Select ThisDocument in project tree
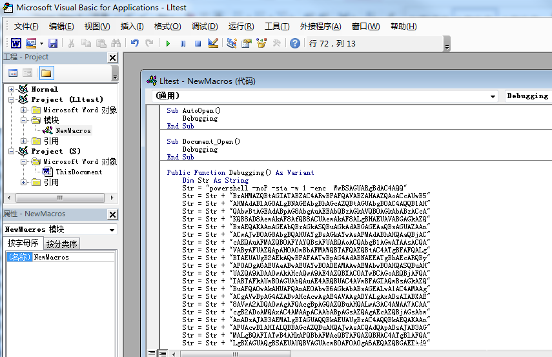The image size is (552, 357). click(79, 172)
